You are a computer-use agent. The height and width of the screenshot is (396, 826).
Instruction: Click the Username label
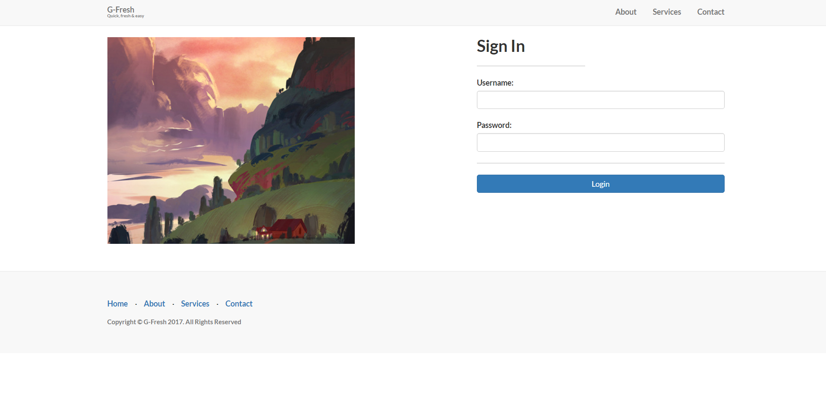pos(495,83)
